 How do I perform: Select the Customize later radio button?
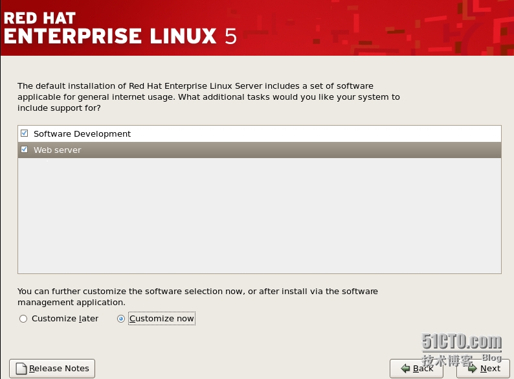(x=23, y=319)
